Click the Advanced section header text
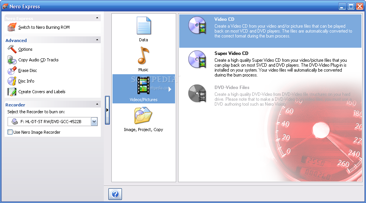Screen dimensions: 366x203 [16, 41]
